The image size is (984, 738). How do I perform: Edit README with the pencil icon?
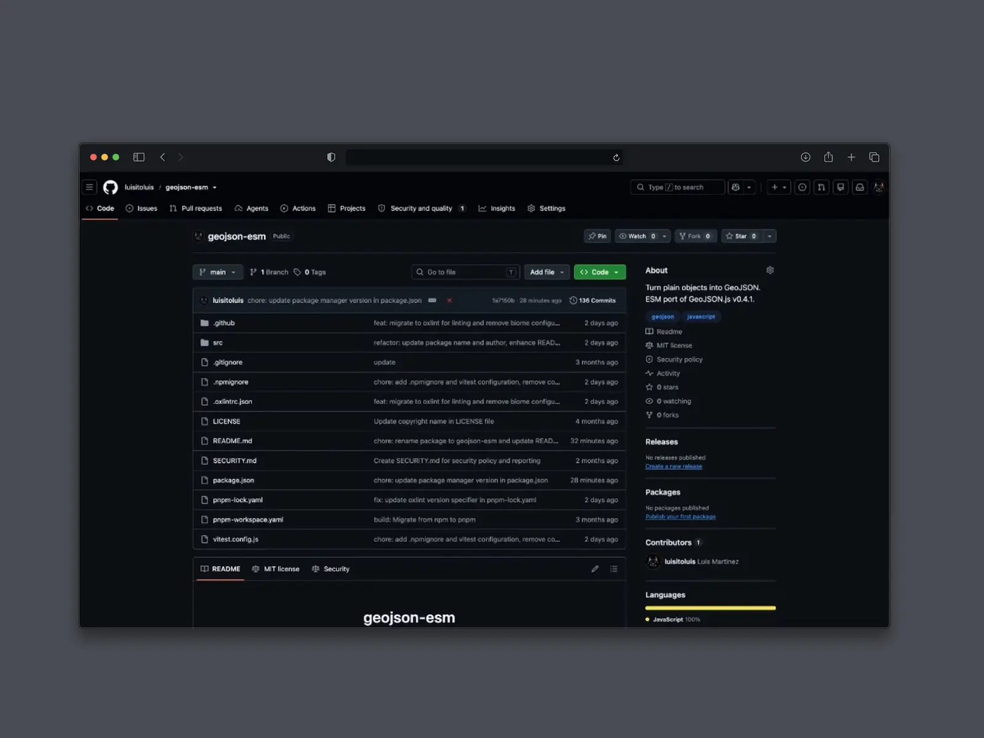pos(595,569)
